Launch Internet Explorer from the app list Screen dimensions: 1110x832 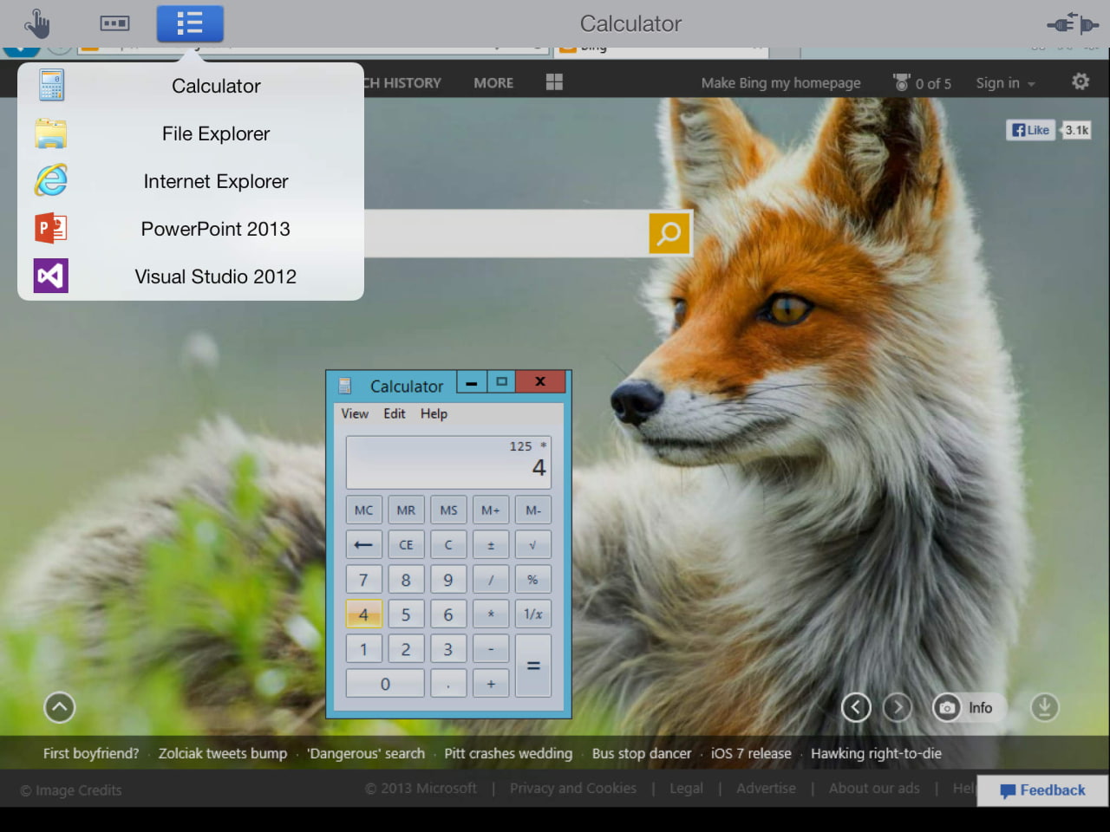pyautogui.click(x=215, y=181)
